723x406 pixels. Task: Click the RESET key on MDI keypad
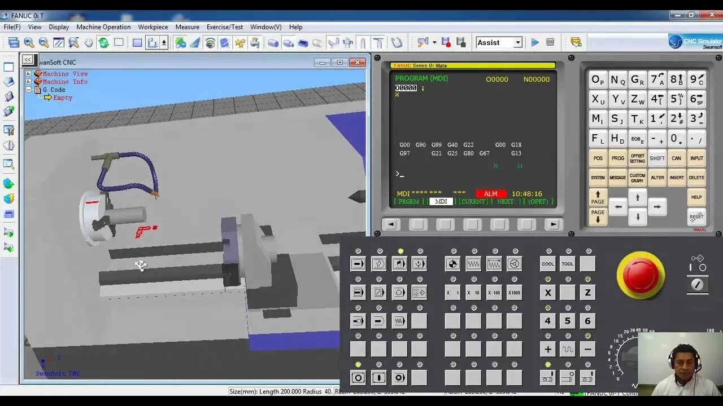point(696,217)
